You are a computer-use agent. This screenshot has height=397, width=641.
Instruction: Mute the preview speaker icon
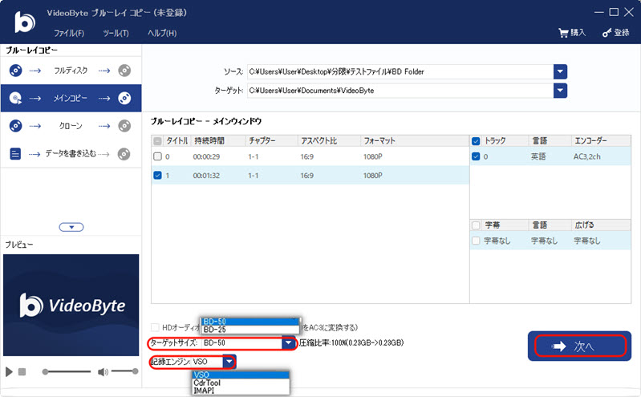(x=103, y=371)
